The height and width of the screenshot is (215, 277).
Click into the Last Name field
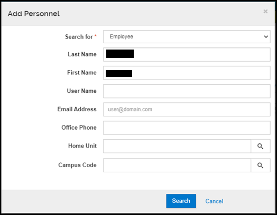tap(187, 55)
